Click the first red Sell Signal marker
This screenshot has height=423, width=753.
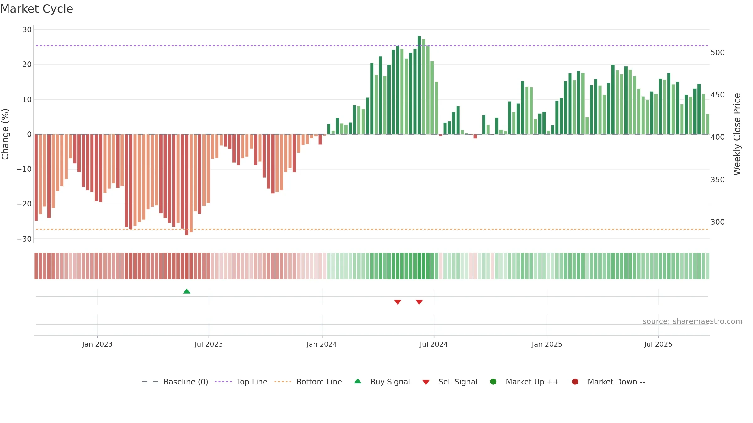398,302
